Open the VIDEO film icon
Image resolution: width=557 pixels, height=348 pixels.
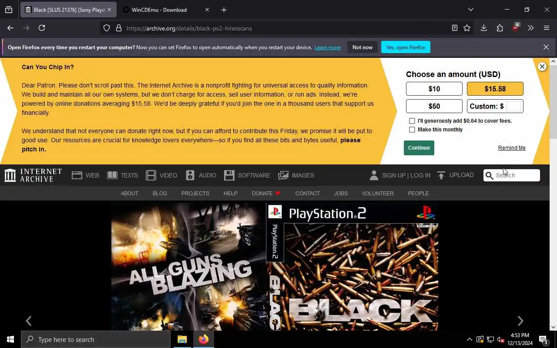151,175
